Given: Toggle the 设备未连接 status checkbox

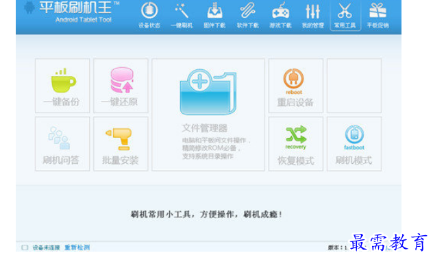Looking at the screenshot, I should [x=25, y=248].
